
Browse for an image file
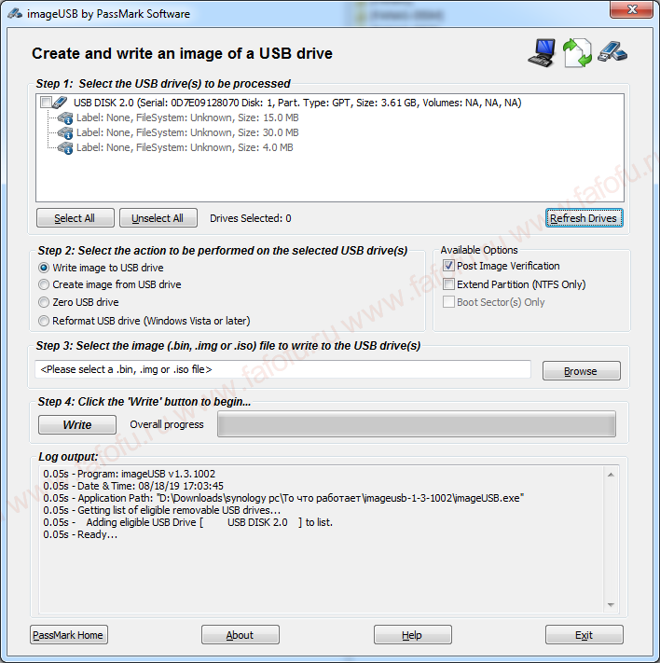(582, 371)
